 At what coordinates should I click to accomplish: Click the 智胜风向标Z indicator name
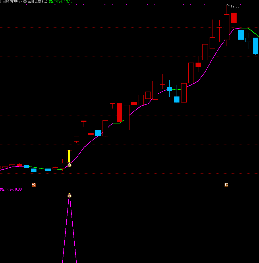point(37,1)
